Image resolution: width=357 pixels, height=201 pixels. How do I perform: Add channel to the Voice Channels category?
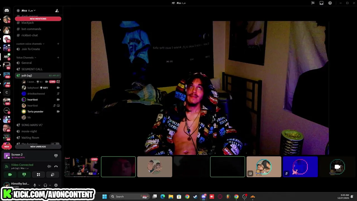[x=58, y=58]
